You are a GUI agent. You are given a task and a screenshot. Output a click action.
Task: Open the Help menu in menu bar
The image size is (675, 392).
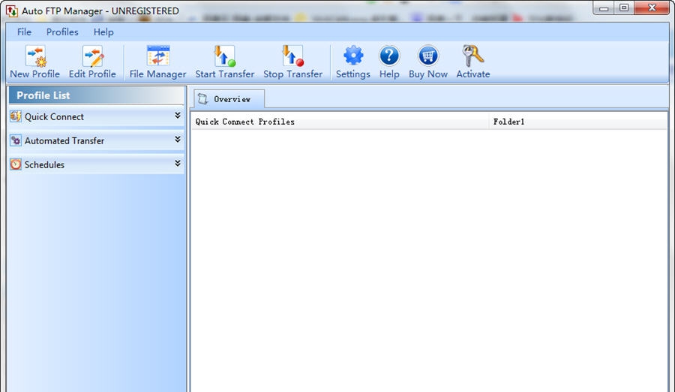pos(103,32)
